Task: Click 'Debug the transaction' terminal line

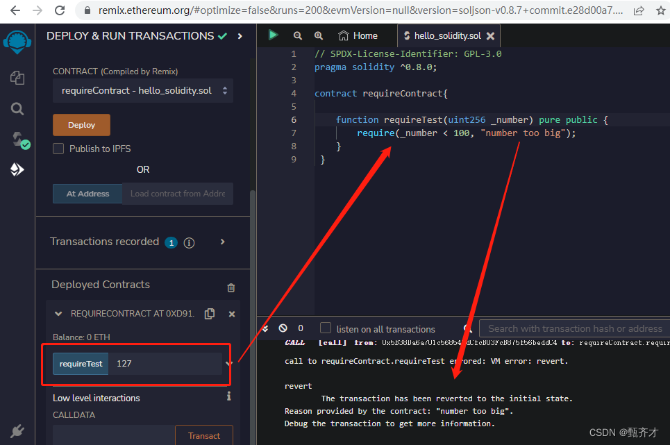Action: coord(390,423)
